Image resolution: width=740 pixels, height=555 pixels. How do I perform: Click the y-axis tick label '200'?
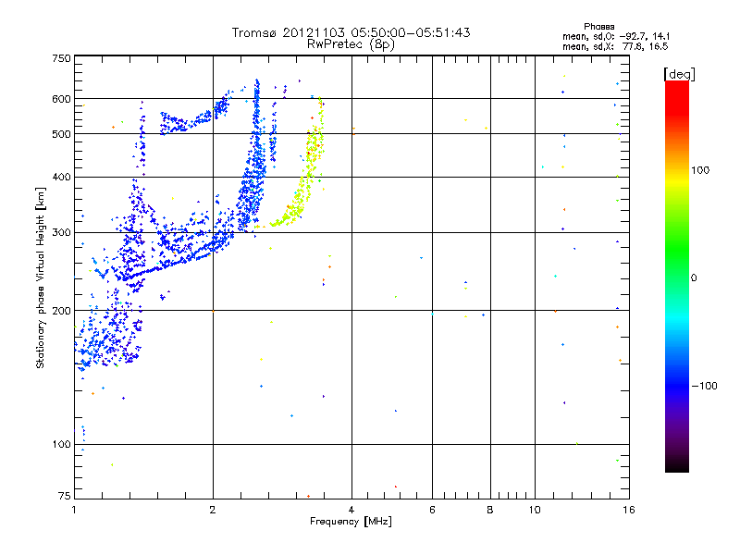pyautogui.click(x=61, y=311)
